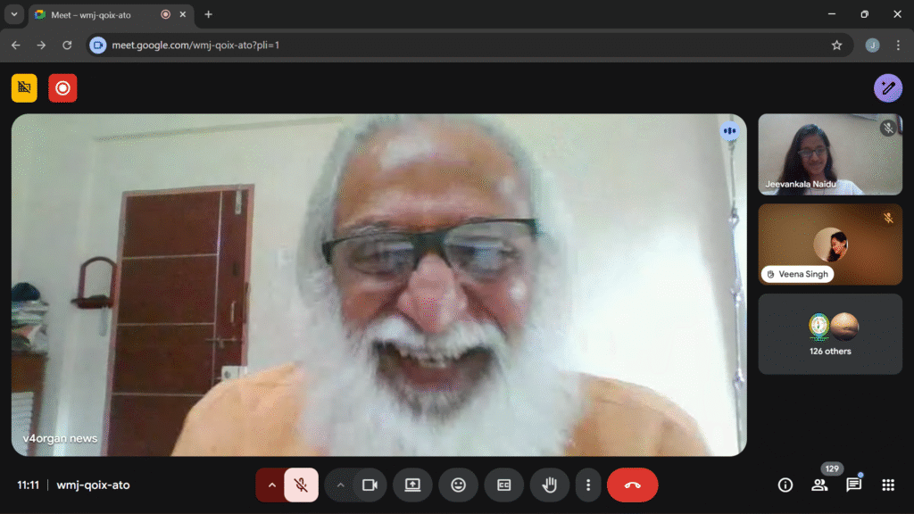Click the 126 others participants tile

pyautogui.click(x=830, y=334)
